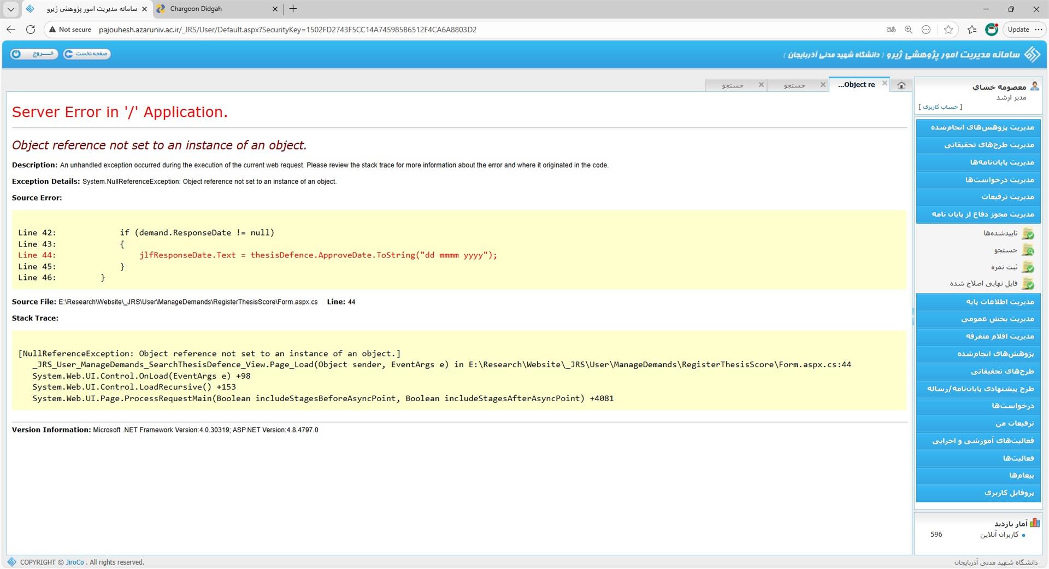
Task: Click the home icon tab
Action: [901, 85]
